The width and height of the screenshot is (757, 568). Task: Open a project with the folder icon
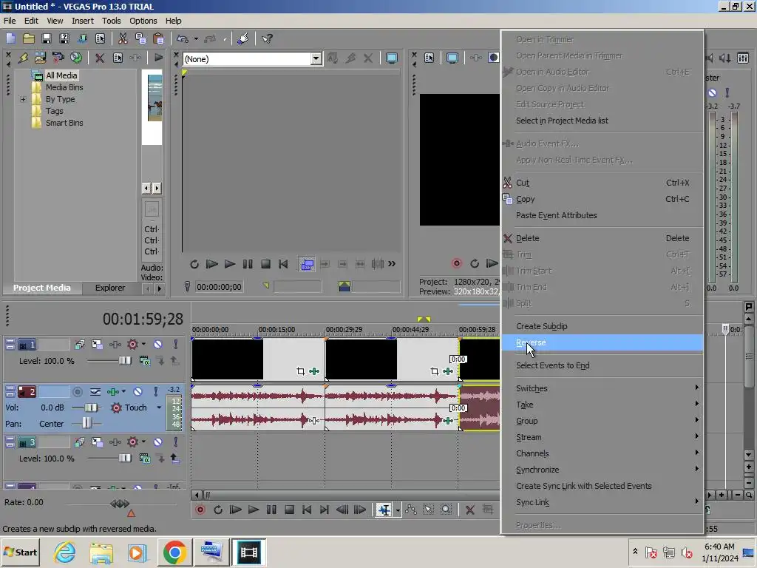pyautogui.click(x=29, y=38)
